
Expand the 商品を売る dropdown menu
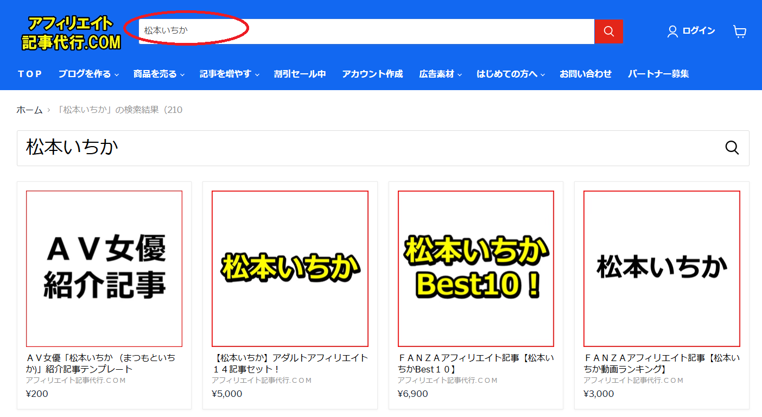(159, 74)
